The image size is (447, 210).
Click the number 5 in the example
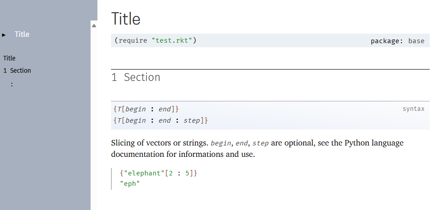click(x=187, y=173)
